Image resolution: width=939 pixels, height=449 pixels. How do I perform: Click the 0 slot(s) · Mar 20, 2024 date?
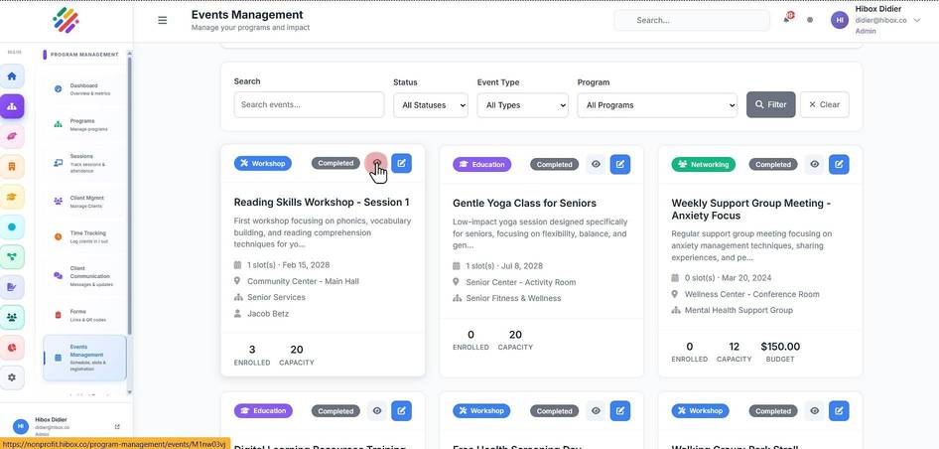[x=729, y=278]
